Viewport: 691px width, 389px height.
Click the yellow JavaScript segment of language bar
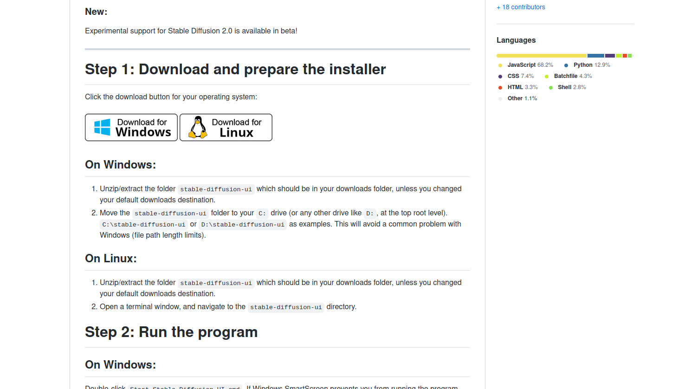[542, 56]
